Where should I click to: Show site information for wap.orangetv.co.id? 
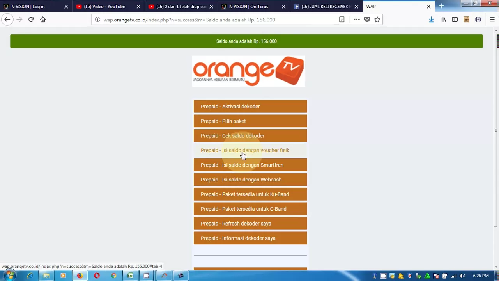click(x=97, y=20)
